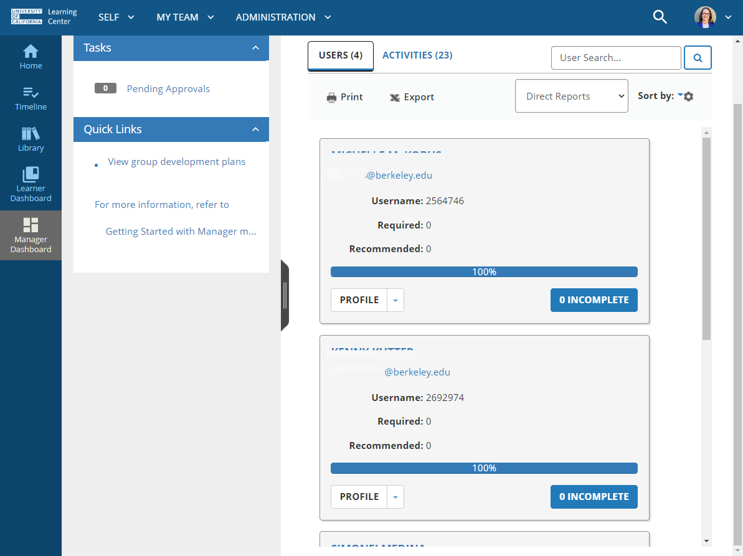
Task: Expand the SELF menu
Action: 116,17
